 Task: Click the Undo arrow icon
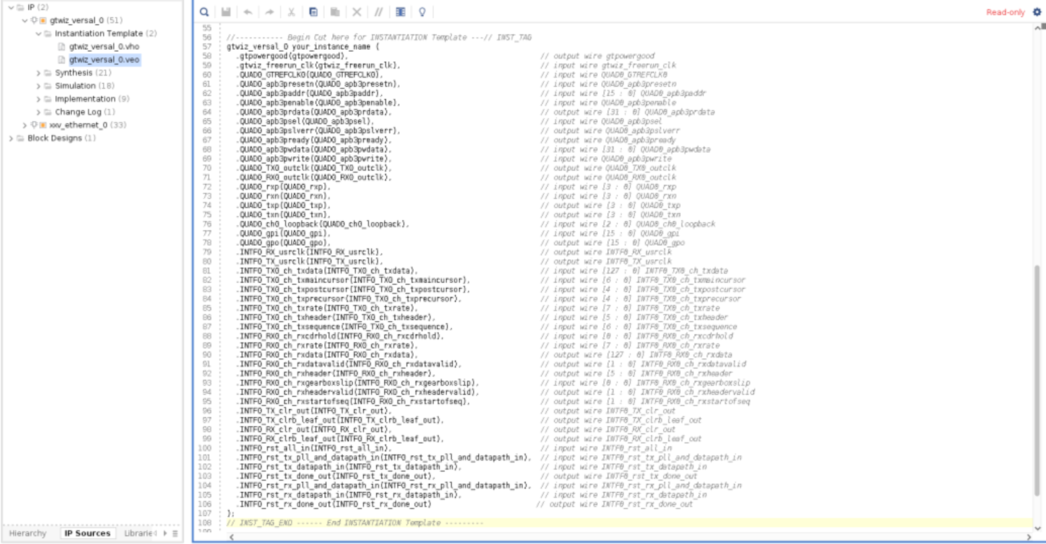(x=247, y=12)
